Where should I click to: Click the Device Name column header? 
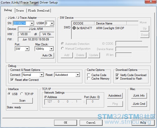(x=110, y=23)
